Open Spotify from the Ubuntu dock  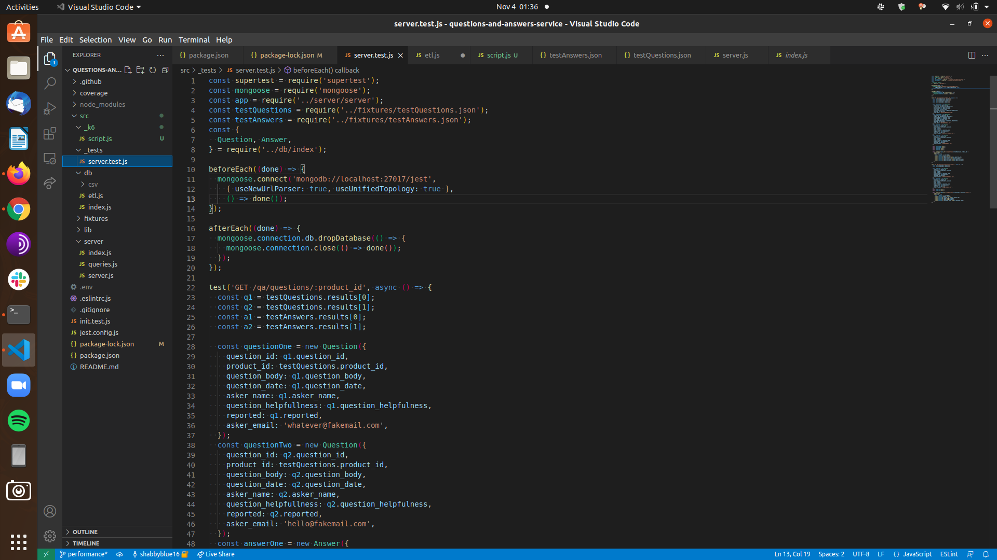pyautogui.click(x=19, y=421)
